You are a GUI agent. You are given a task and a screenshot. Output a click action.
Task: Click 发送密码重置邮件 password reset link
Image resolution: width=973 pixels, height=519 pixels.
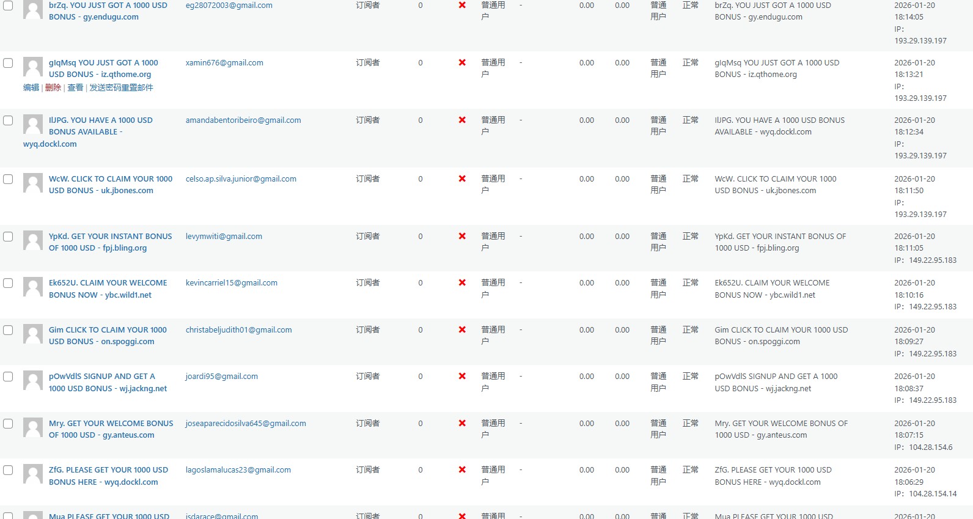(121, 87)
